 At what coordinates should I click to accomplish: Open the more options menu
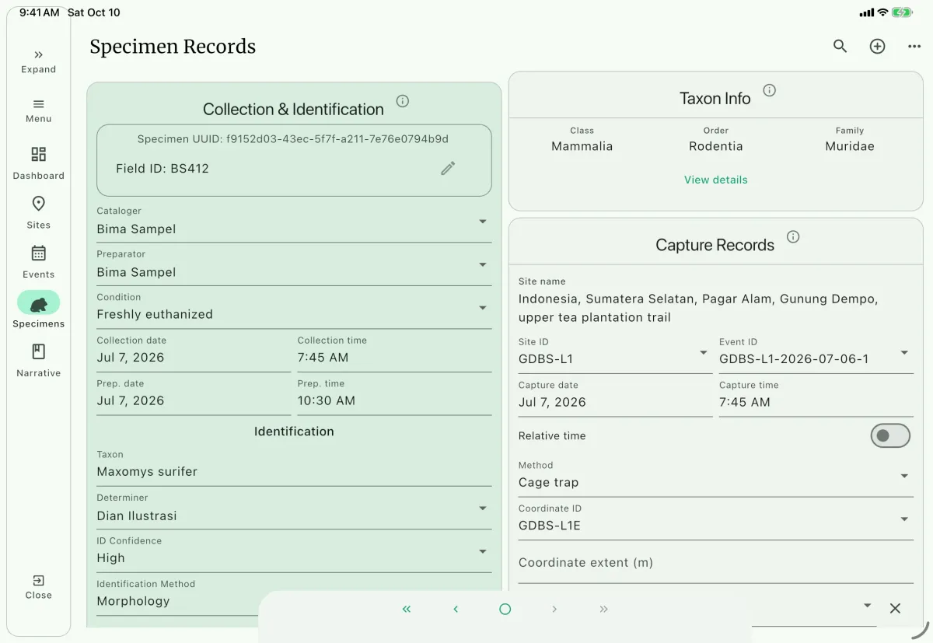914,47
